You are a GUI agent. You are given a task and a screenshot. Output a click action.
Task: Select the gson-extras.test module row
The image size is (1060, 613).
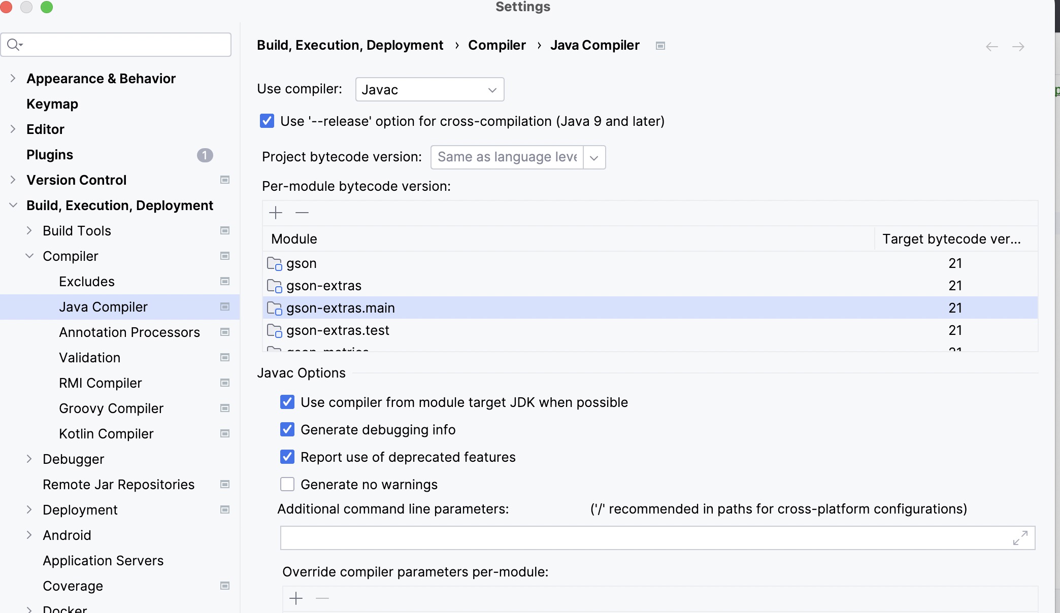pyautogui.click(x=338, y=330)
